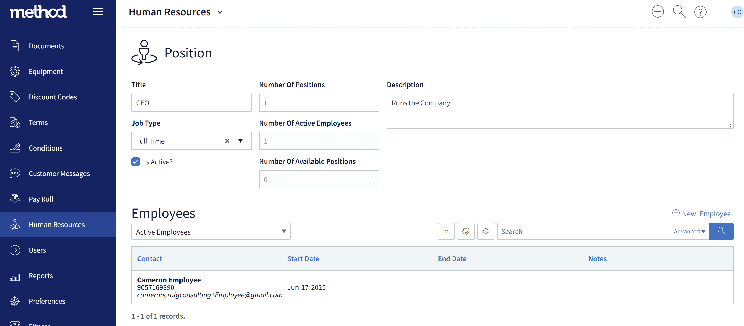Click the save view icon in the Employees toolbar
Image resolution: width=744 pixels, height=326 pixels.
(446, 231)
